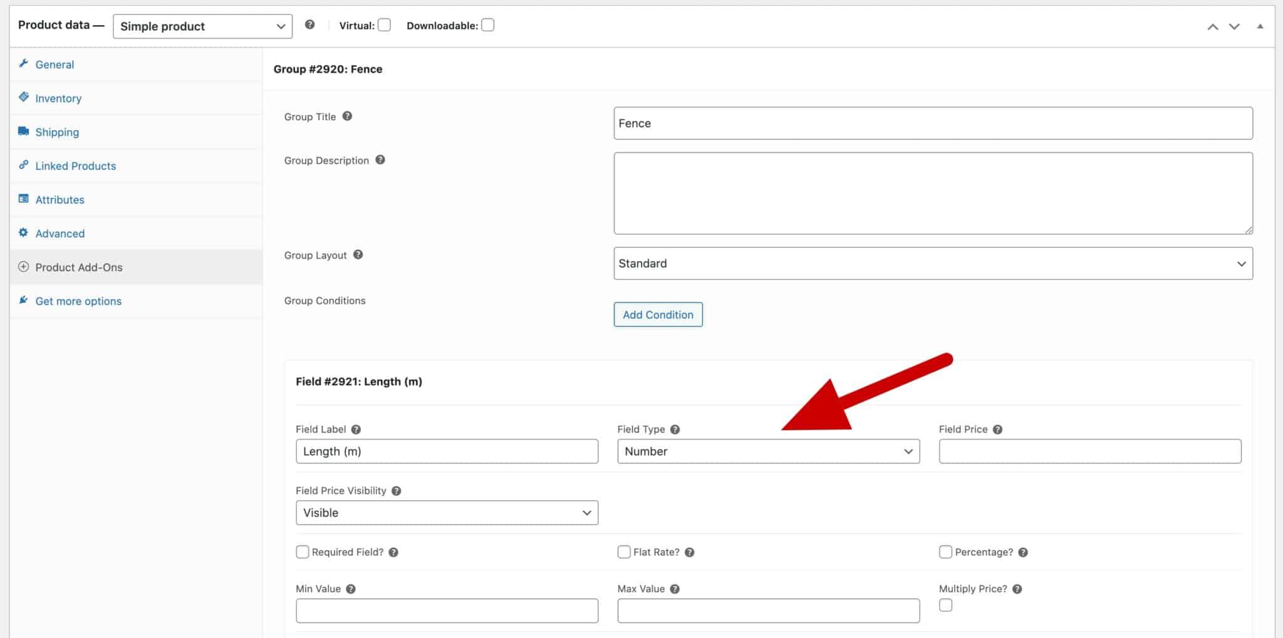
Task: Select the wrench icon beside General
Action: pyautogui.click(x=23, y=64)
